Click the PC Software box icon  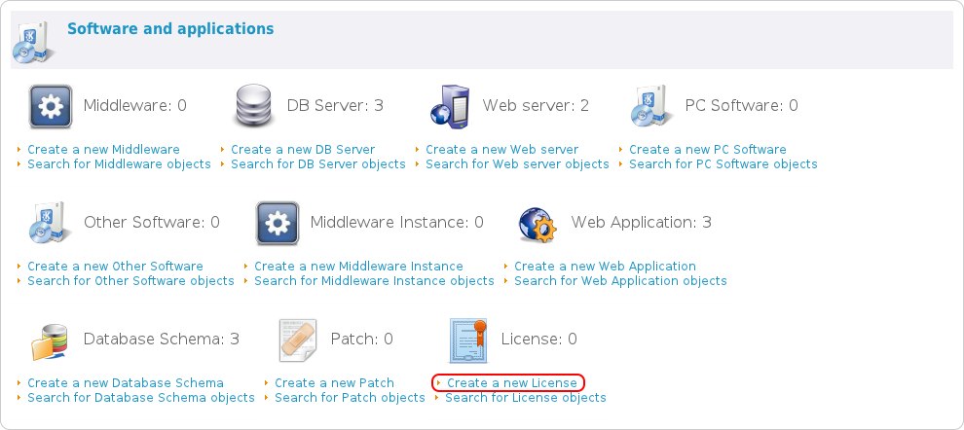(652, 107)
